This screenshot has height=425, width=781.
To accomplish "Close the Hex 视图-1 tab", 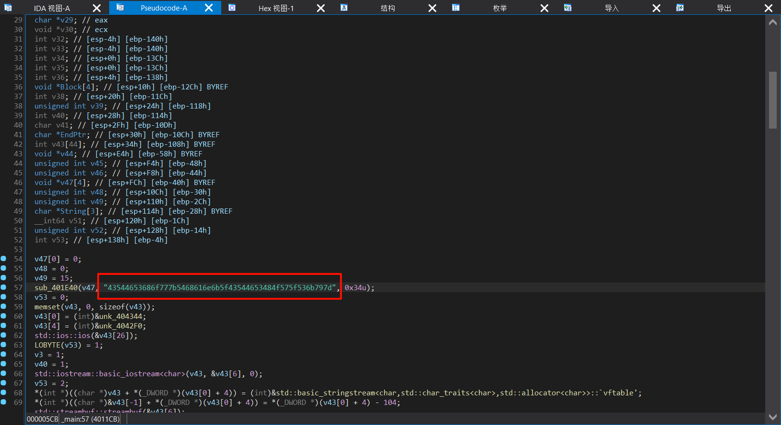I will coord(321,8).
